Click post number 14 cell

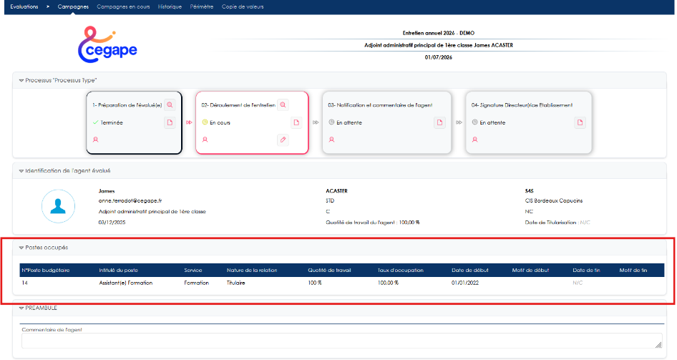point(24,283)
